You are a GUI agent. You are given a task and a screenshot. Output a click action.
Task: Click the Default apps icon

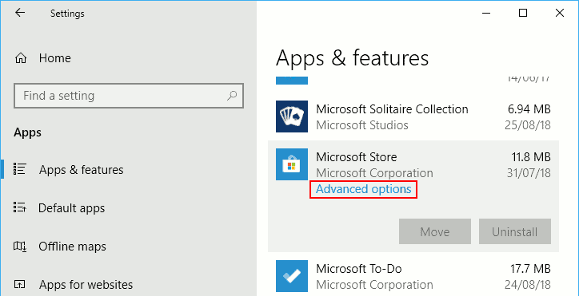[19, 207]
